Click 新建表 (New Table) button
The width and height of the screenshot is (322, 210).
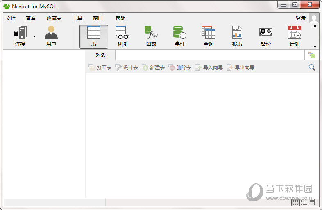(153, 67)
